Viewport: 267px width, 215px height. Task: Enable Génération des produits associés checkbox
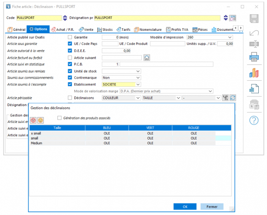coord(60,118)
